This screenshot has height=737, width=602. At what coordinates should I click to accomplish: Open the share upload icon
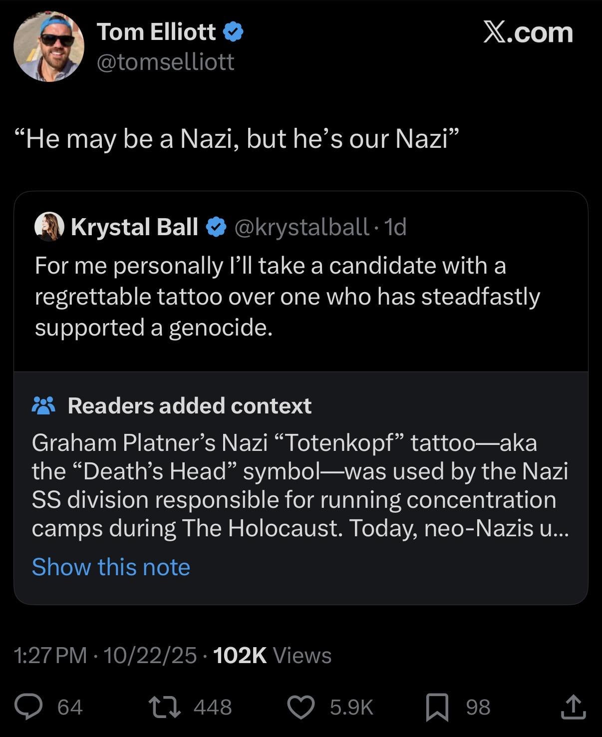[x=573, y=707]
